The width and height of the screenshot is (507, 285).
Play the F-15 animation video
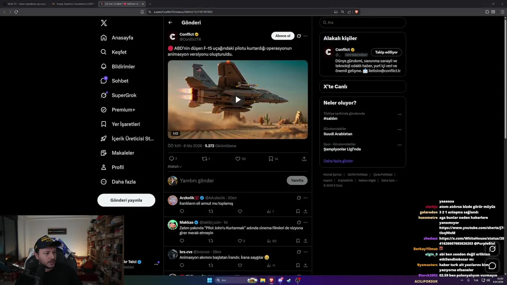[238, 100]
